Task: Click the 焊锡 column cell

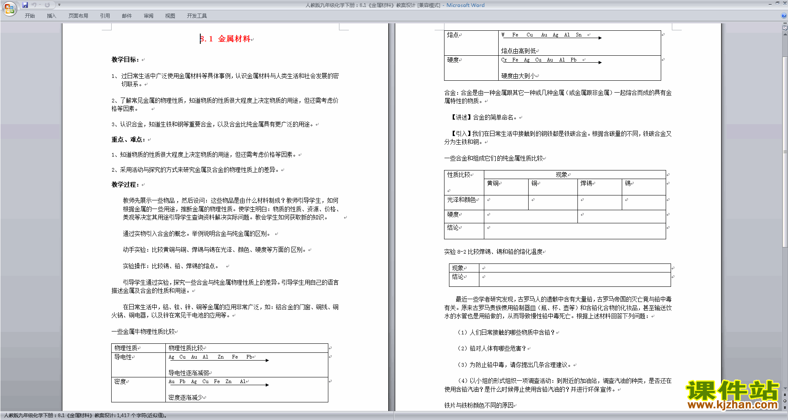Action: [600, 187]
